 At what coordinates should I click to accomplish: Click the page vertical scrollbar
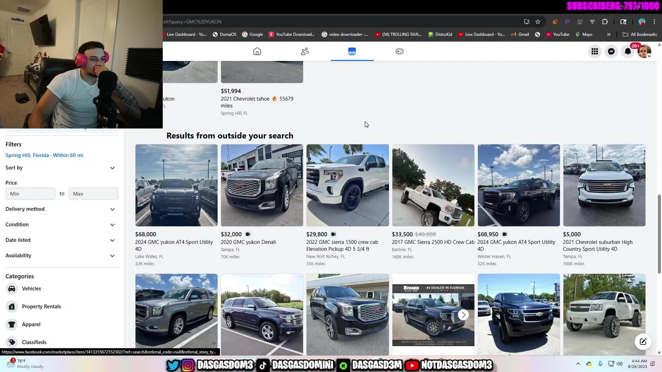[x=659, y=234]
